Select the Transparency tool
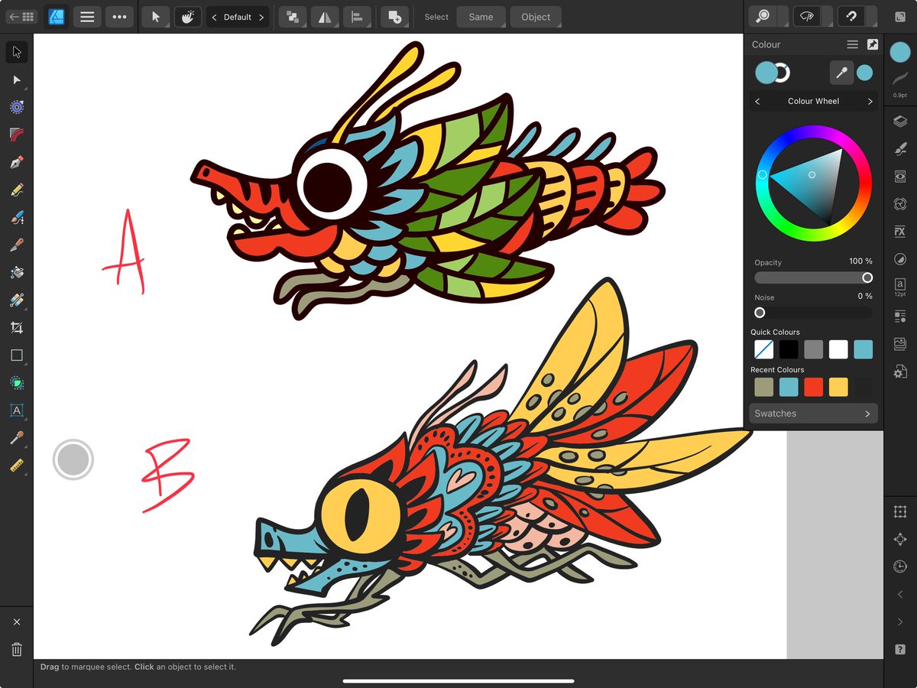Viewport: 917px width, 688px height. point(17,300)
